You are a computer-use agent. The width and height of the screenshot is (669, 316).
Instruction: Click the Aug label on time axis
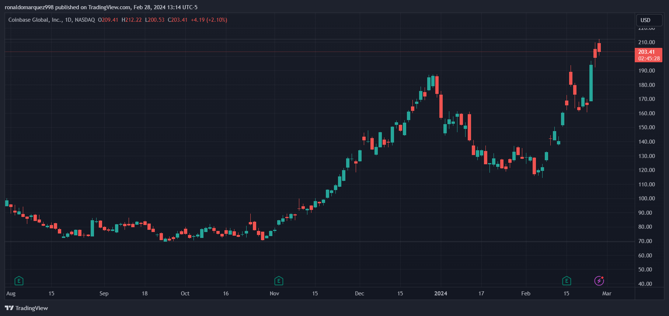[11, 294]
